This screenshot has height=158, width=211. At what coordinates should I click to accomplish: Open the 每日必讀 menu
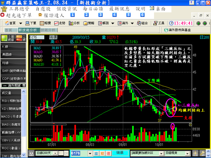[x=93, y=9]
